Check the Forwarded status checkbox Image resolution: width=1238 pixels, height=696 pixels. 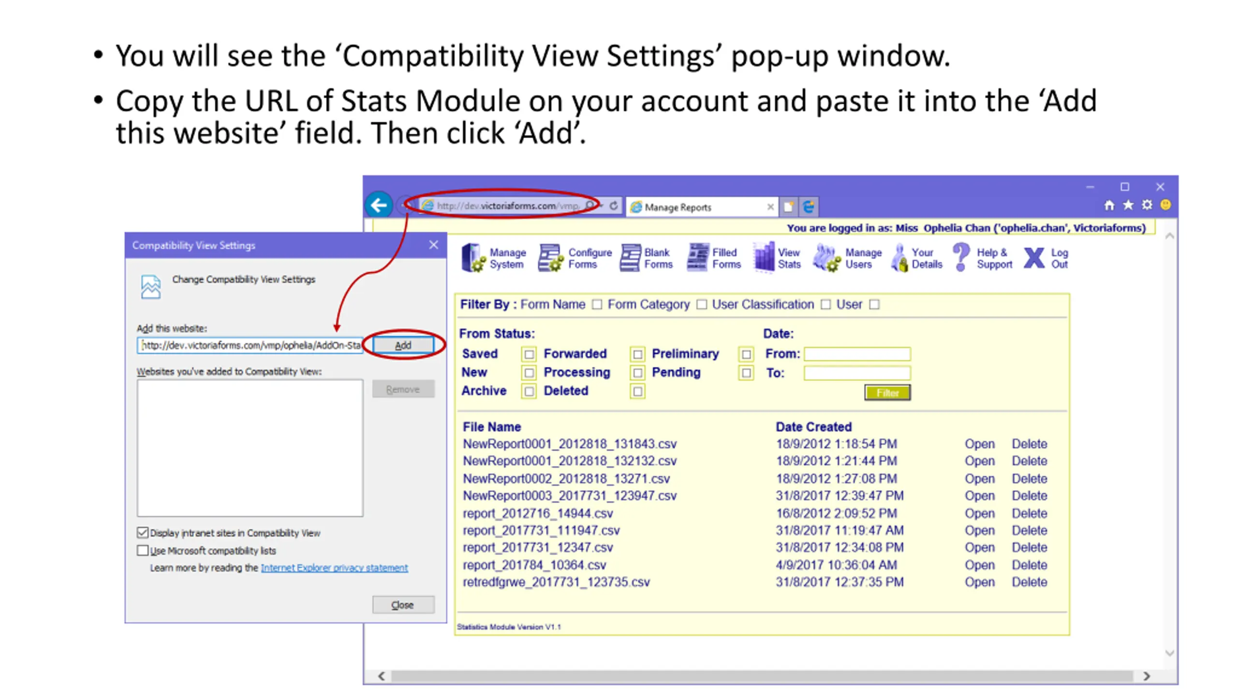point(637,354)
